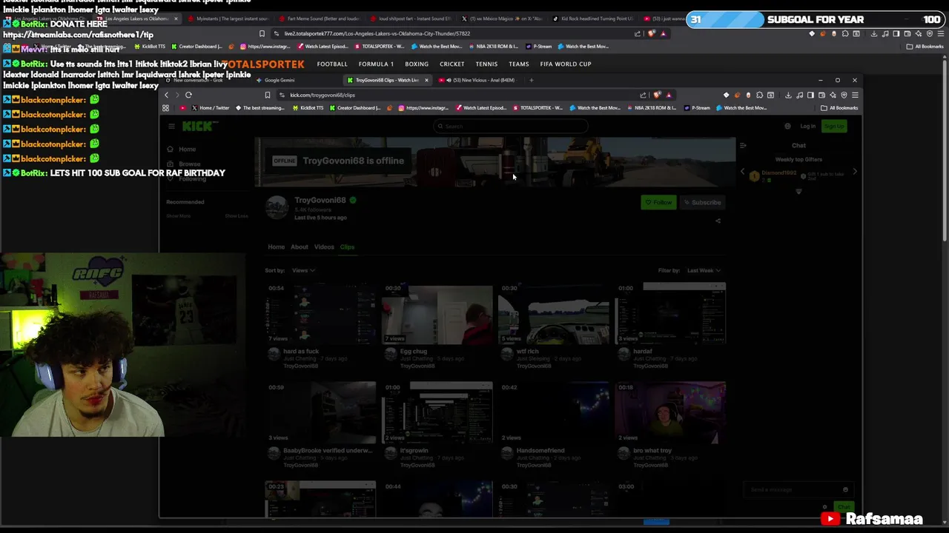Open the Filter by Last Week dropdown
The height and width of the screenshot is (533, 949).
(x=704, y=270)
